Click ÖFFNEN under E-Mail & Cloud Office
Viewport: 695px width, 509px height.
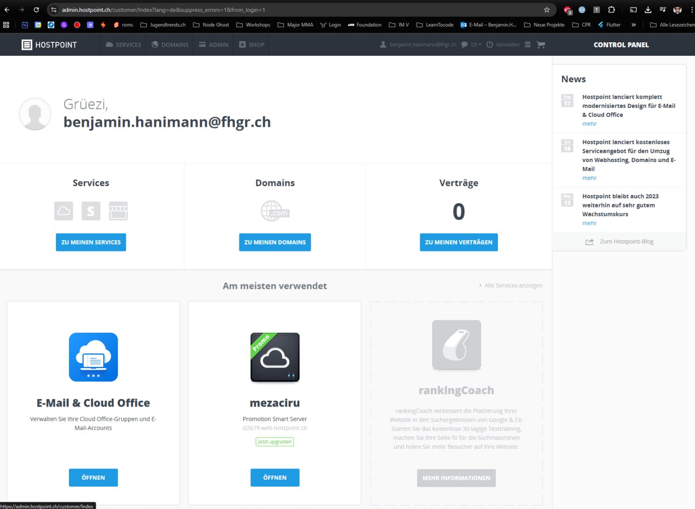point(93,478)
